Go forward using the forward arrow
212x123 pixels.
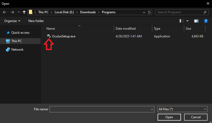(x=12, y=12)
